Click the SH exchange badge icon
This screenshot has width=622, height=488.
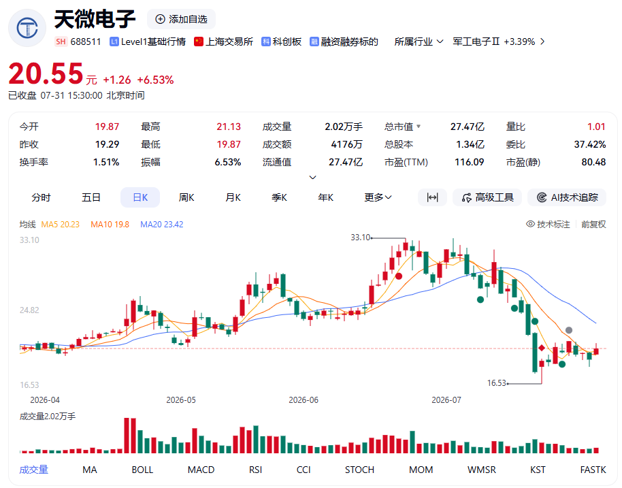point(61,42)
